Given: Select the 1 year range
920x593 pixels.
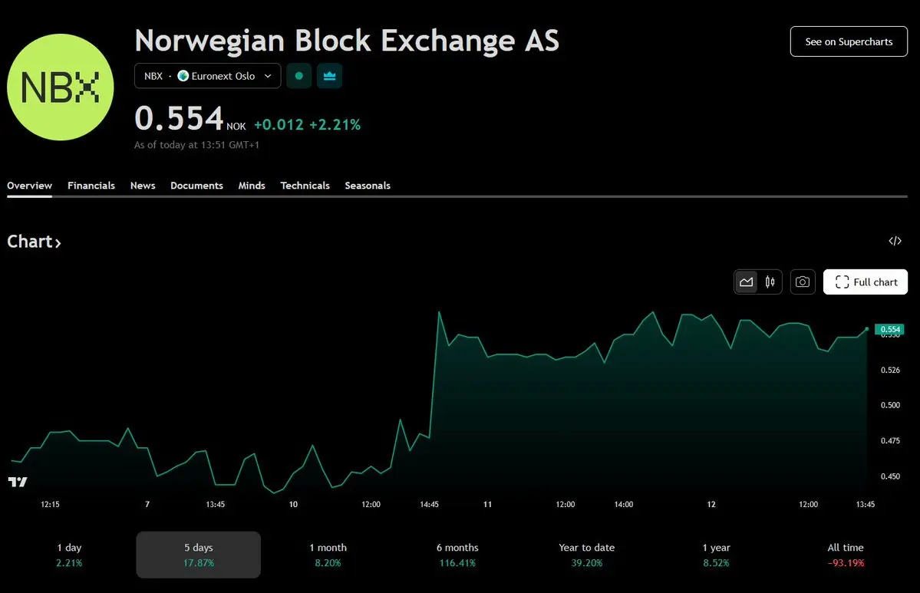Looking at the screenshot, I should (716, 555).
